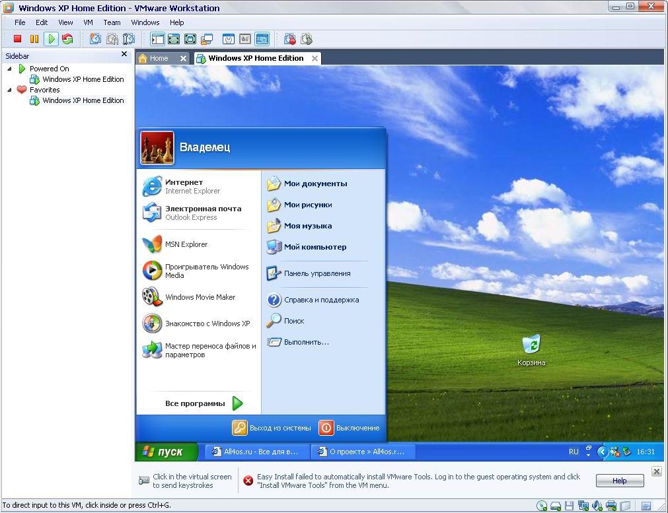Click the Record toolbar icon with red dot
Image resolution: width=668 pixels, height=513 pixels.
(290, 39)
